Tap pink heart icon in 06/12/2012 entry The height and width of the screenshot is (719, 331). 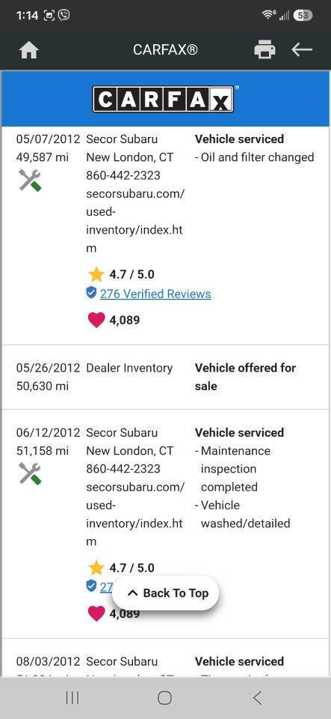pos(96,613)
